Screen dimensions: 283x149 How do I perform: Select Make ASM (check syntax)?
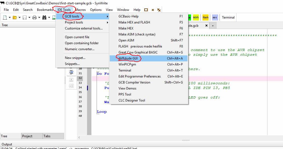tap(149, 34)
